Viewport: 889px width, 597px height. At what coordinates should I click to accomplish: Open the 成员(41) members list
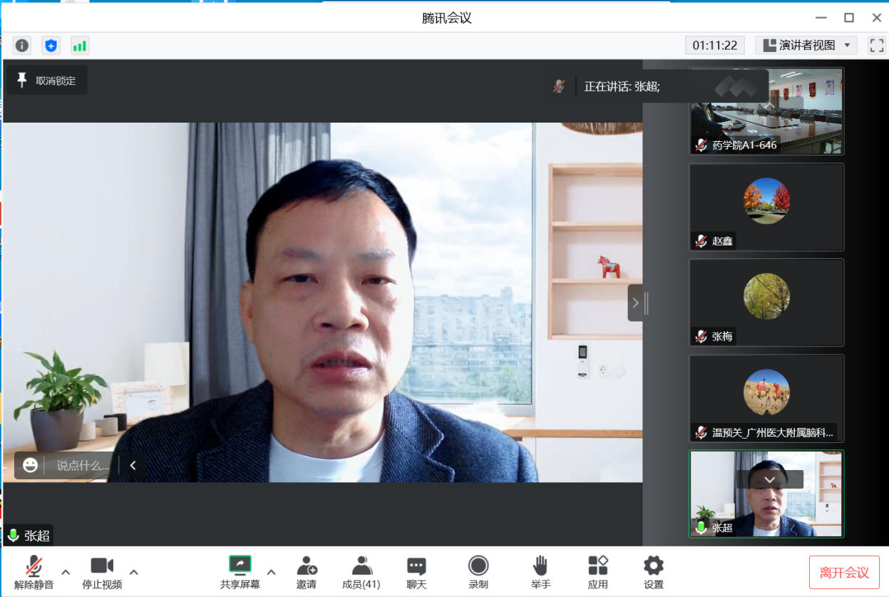tap(361, 573)
